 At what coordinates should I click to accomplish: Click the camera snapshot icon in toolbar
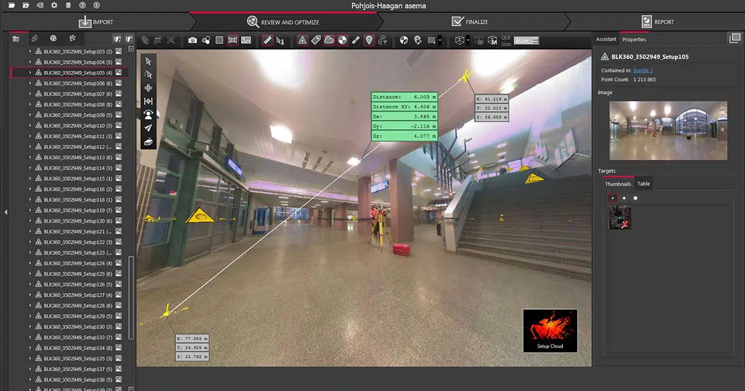192,40
